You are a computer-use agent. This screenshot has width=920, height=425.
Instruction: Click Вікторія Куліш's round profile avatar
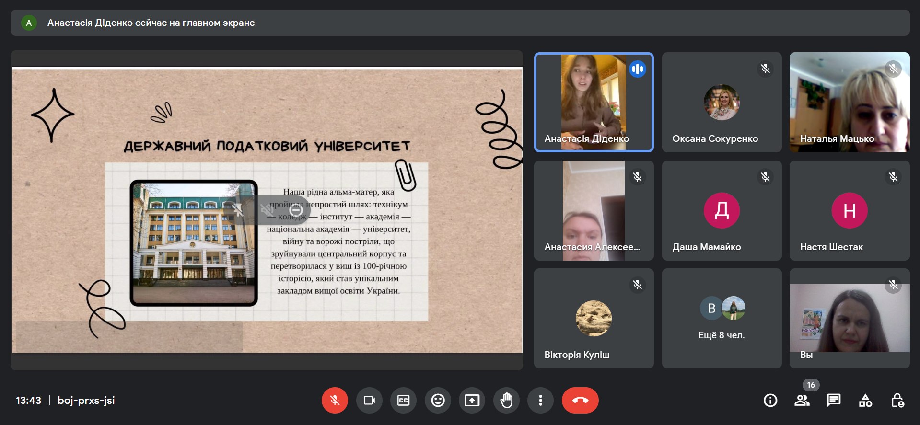pos(594,318)
